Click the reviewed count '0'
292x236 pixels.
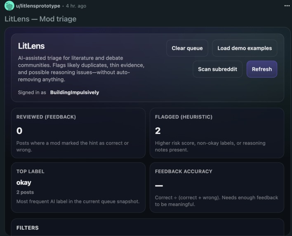[x=19, y=131]
